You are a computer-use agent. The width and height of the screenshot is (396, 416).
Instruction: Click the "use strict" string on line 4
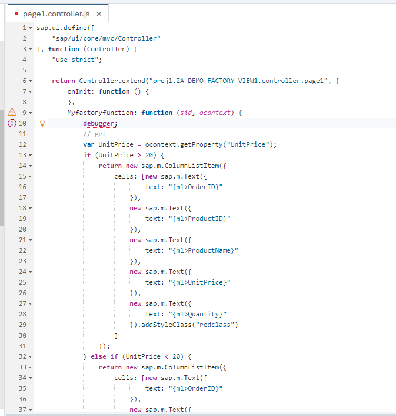[75, 60]
